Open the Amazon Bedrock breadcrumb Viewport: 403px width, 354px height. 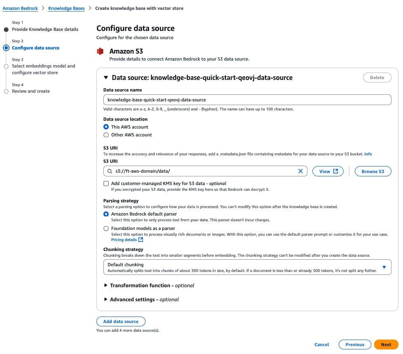[20, 8]
